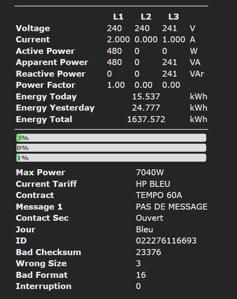Click the Bad Checksum count 23376
This screenshot has width=237, height=299.
tap(149, 252)
